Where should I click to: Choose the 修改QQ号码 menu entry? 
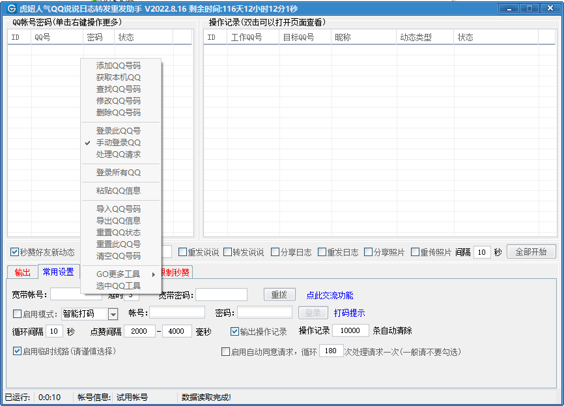tap(121, 101)
